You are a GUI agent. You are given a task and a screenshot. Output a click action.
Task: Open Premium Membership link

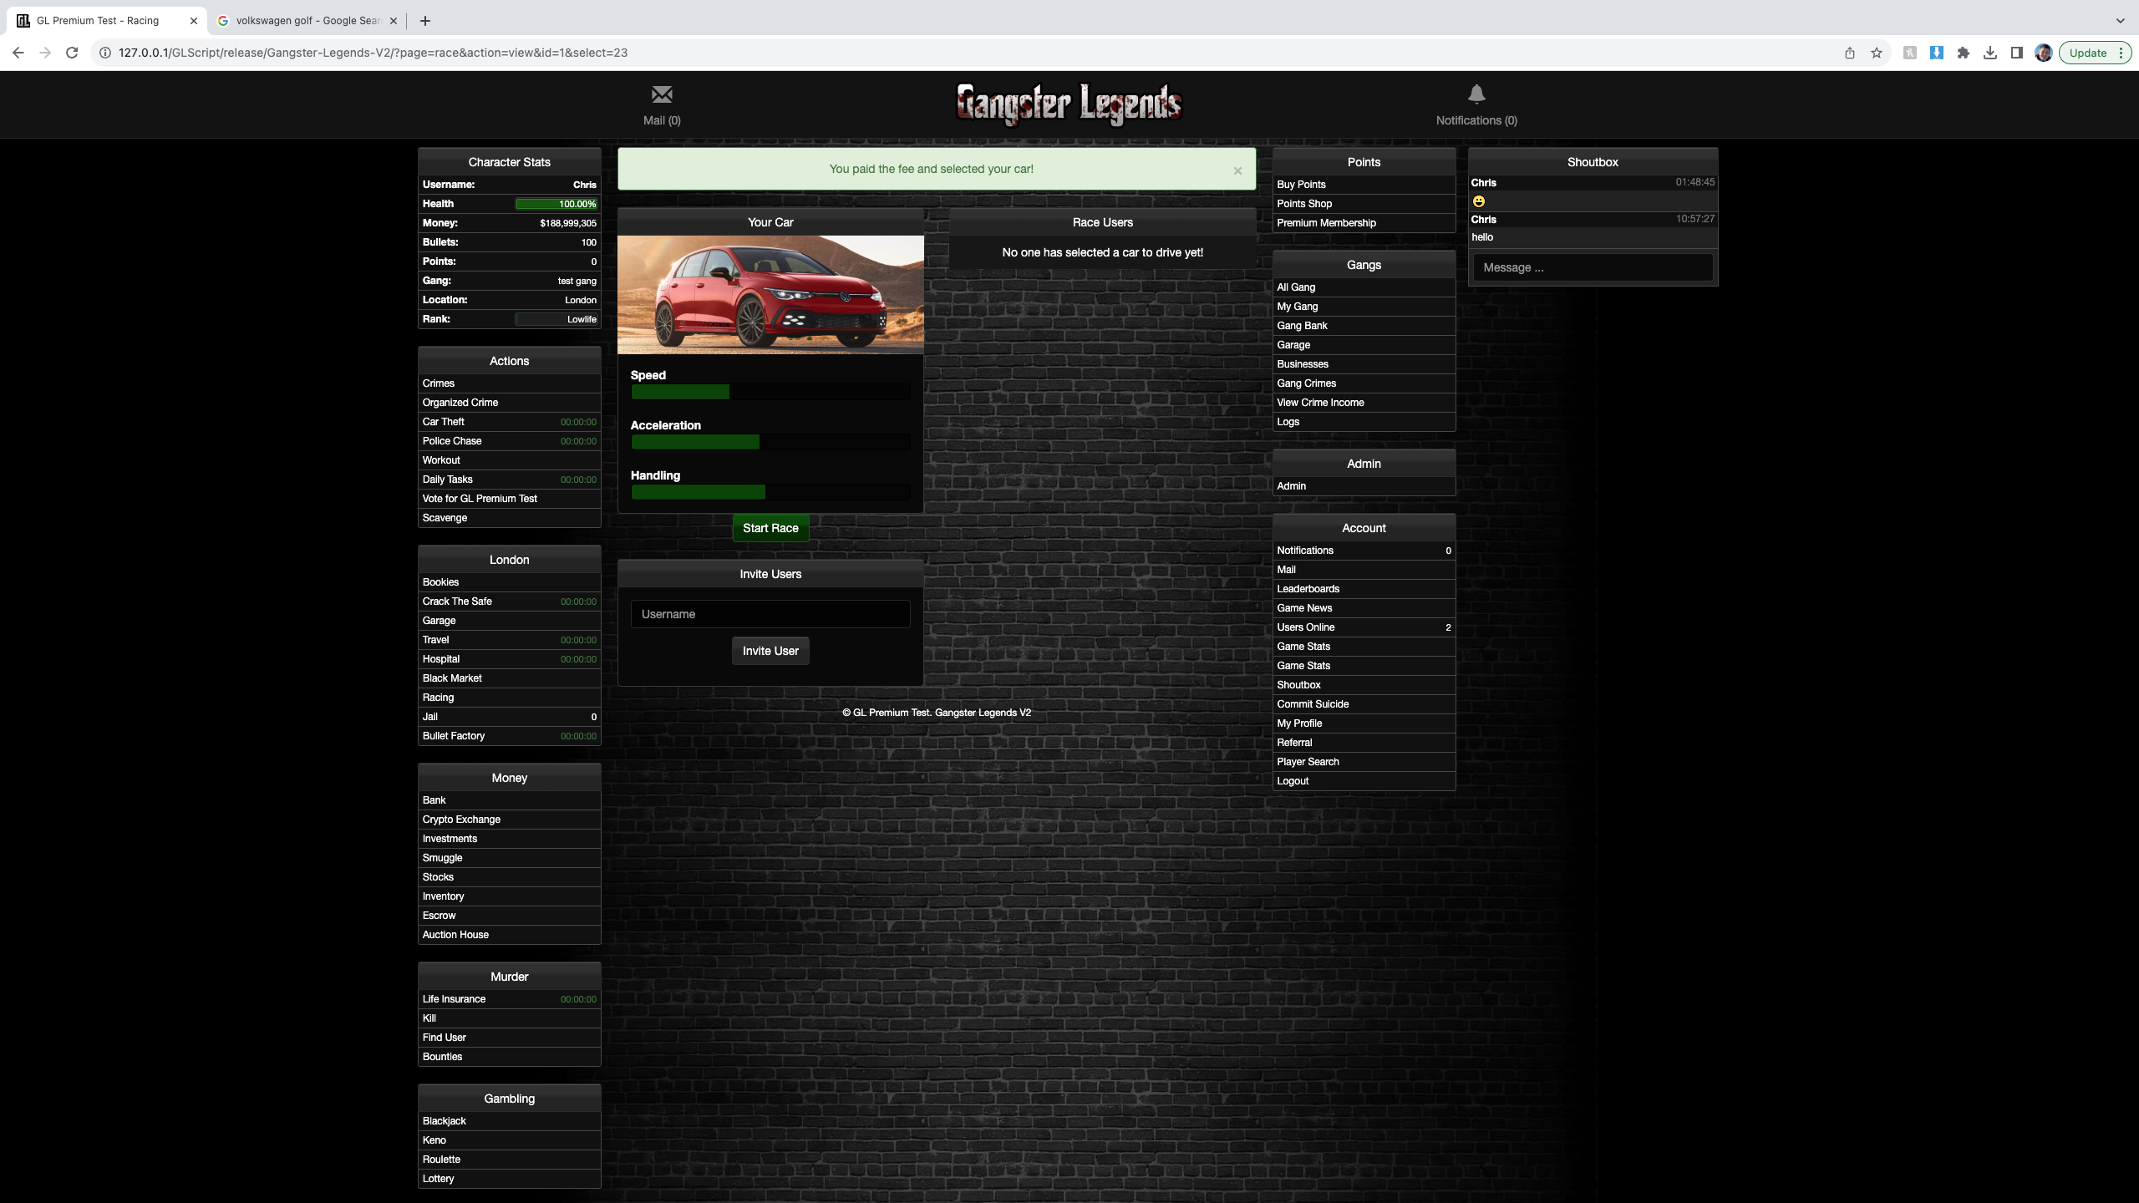click(1326, 223)
